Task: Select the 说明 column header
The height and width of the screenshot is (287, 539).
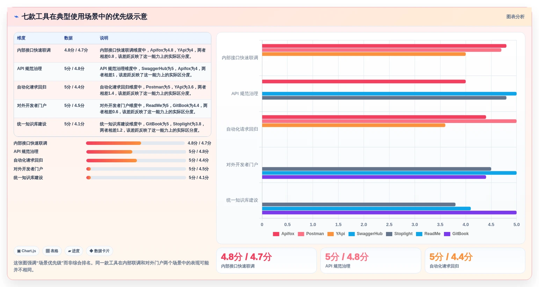Action: 104,38
